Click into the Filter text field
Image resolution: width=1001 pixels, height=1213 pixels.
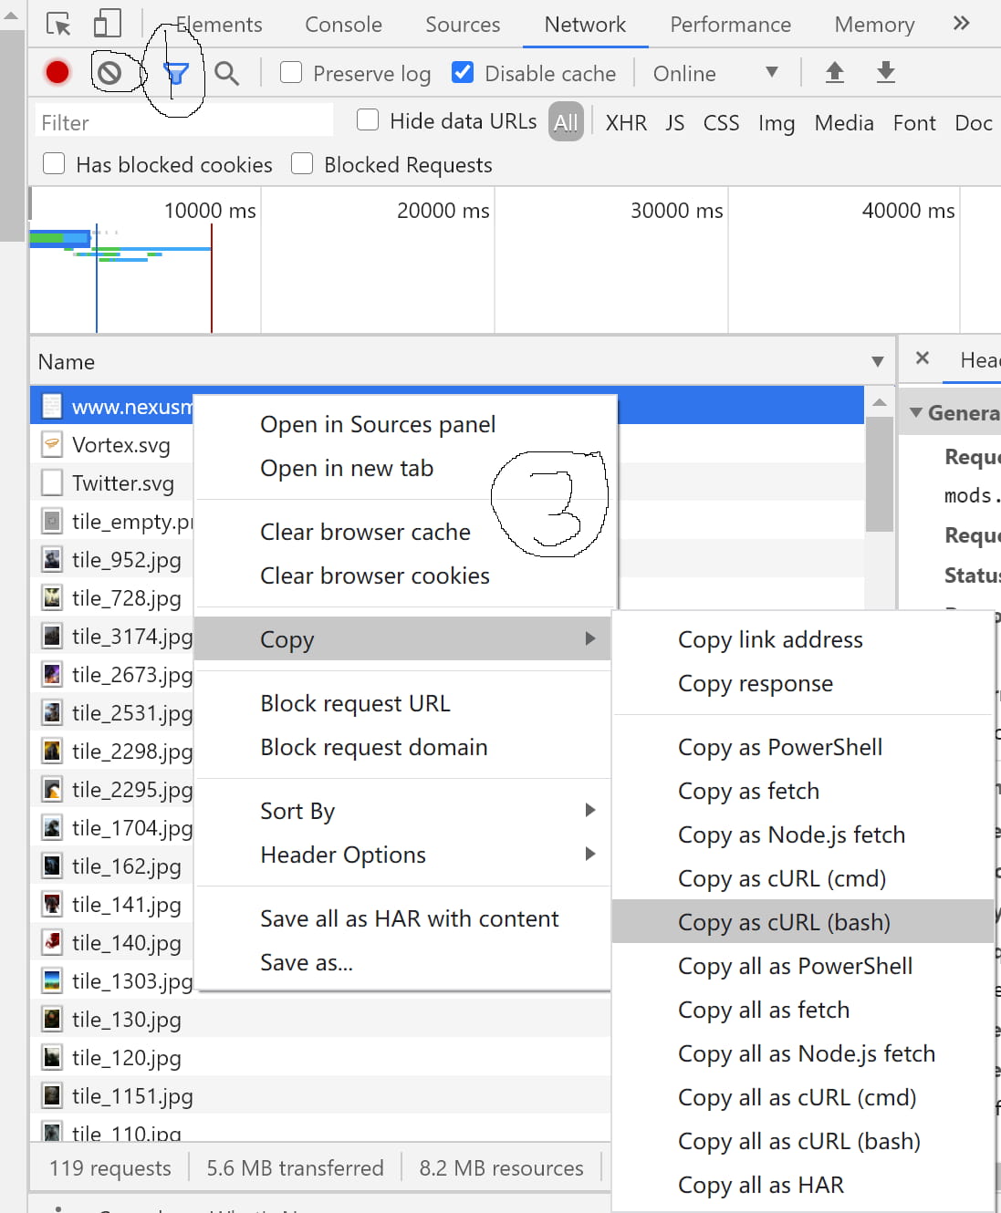click(184, 122)
